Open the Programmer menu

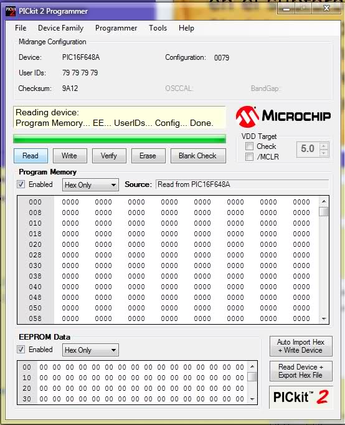[x=116, y=28]
